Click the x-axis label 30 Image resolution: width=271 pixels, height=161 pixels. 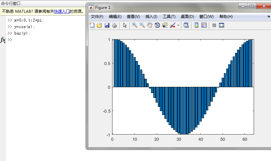point(179,139)
